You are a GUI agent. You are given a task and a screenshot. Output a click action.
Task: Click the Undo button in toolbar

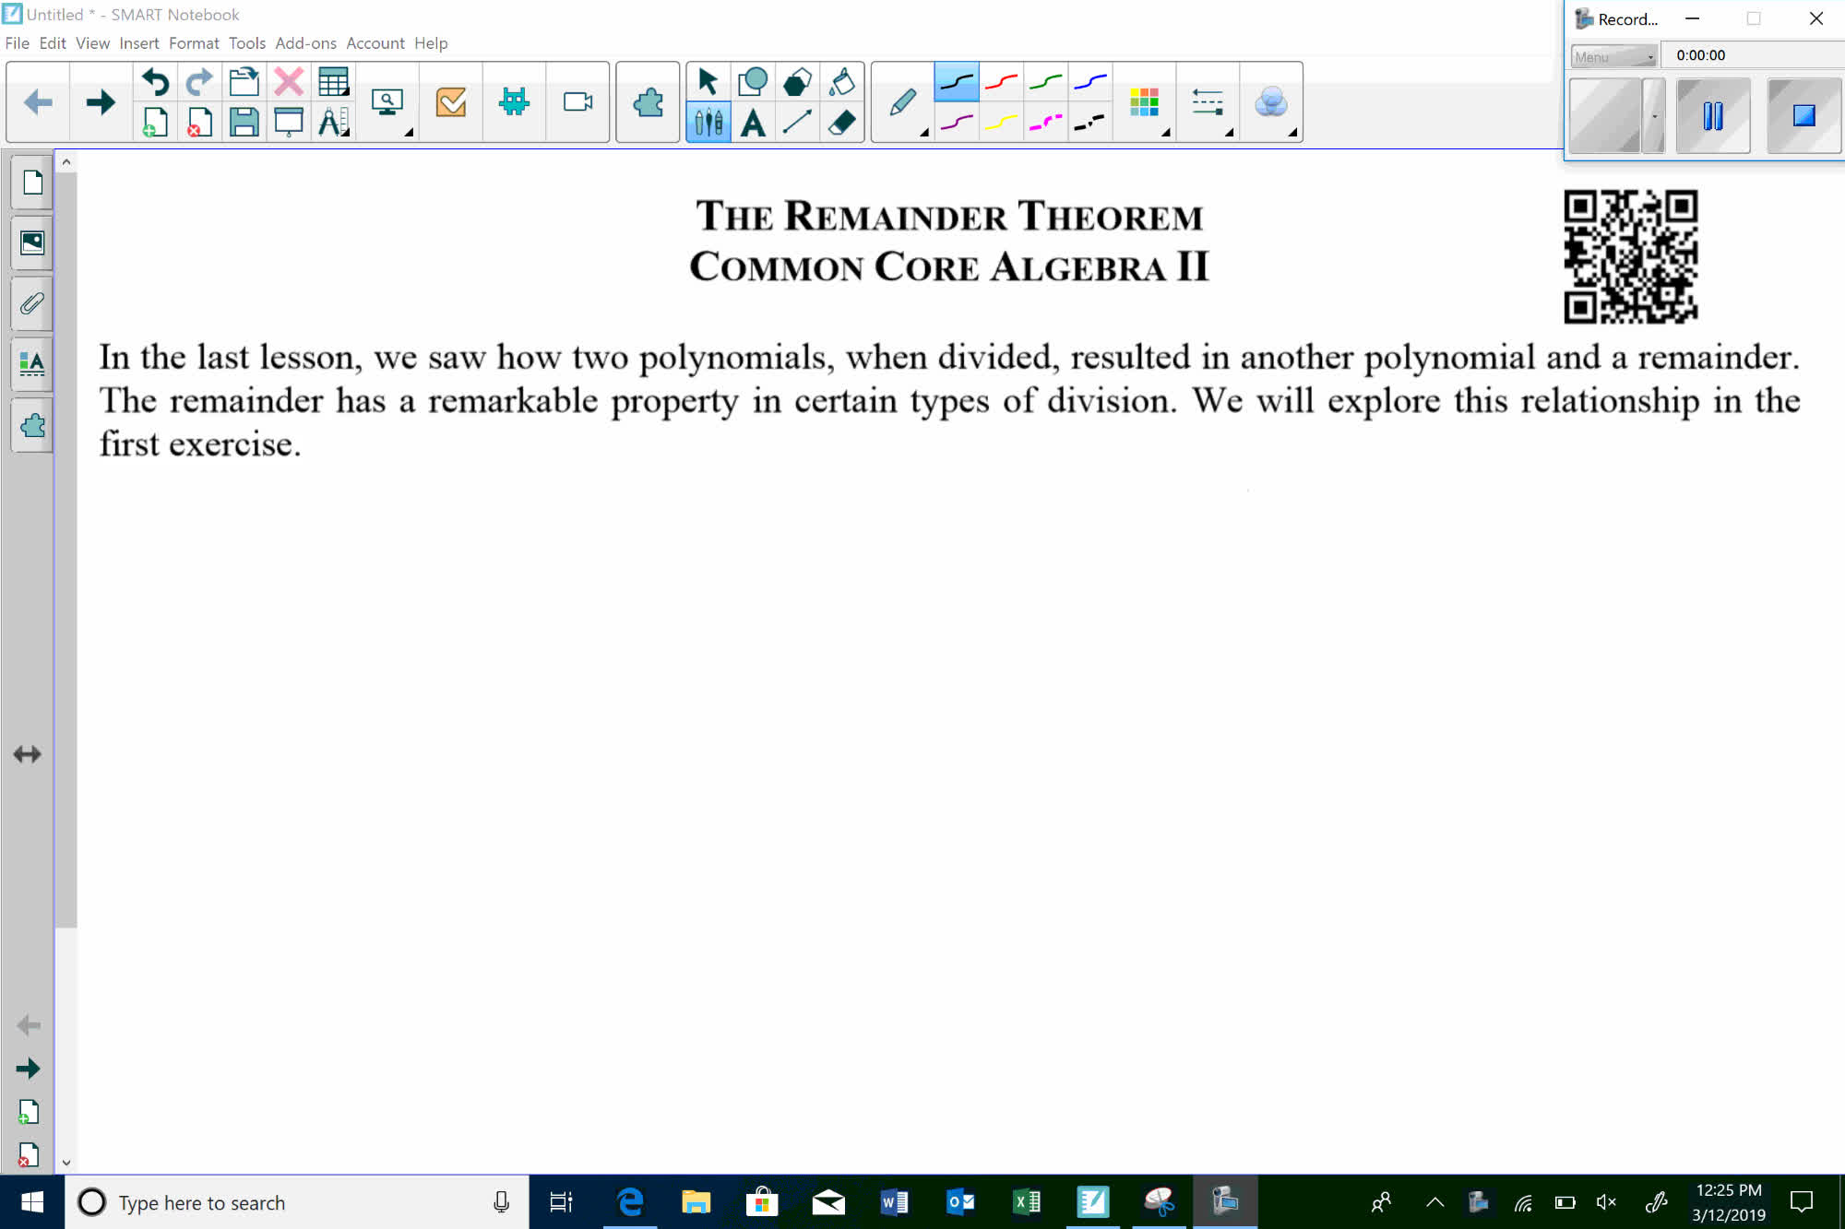tap(154, 79)
